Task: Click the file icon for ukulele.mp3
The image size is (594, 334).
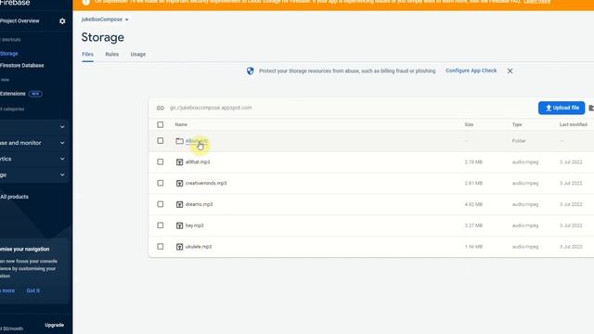Action: 179,247
